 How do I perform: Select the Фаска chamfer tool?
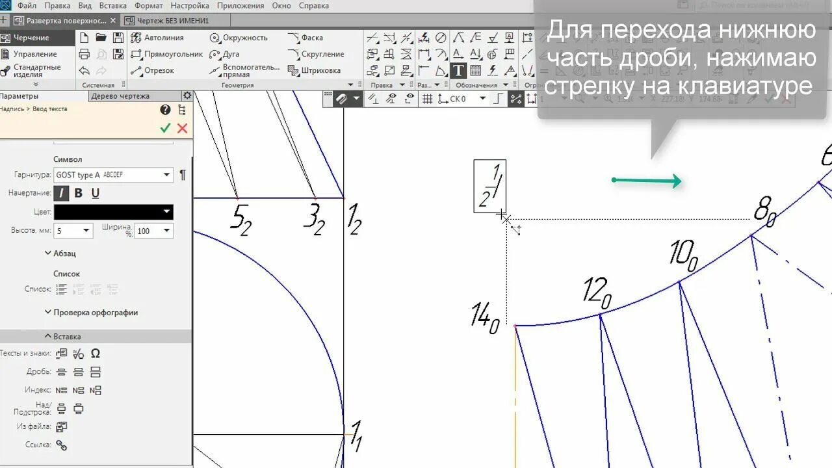[305, 38]
